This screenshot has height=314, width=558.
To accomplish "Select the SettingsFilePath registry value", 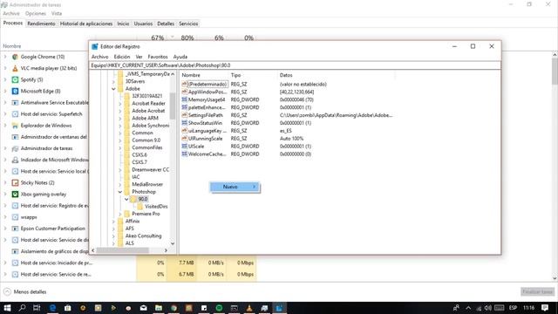I will coord(206,115).
